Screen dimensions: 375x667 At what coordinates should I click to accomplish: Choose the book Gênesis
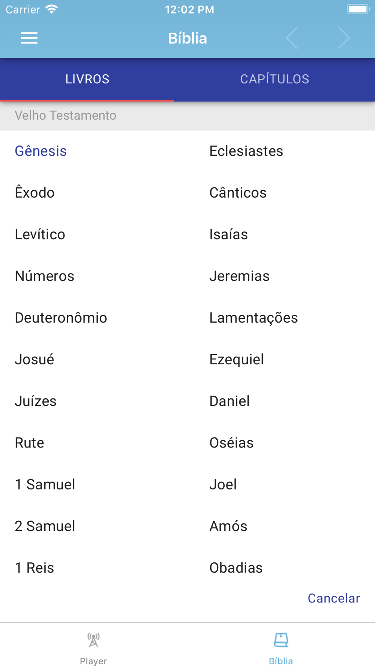point(41,151)
